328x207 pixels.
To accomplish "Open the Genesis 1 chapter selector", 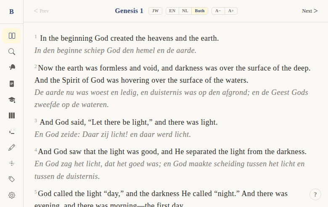I will [x=129, y=11].
